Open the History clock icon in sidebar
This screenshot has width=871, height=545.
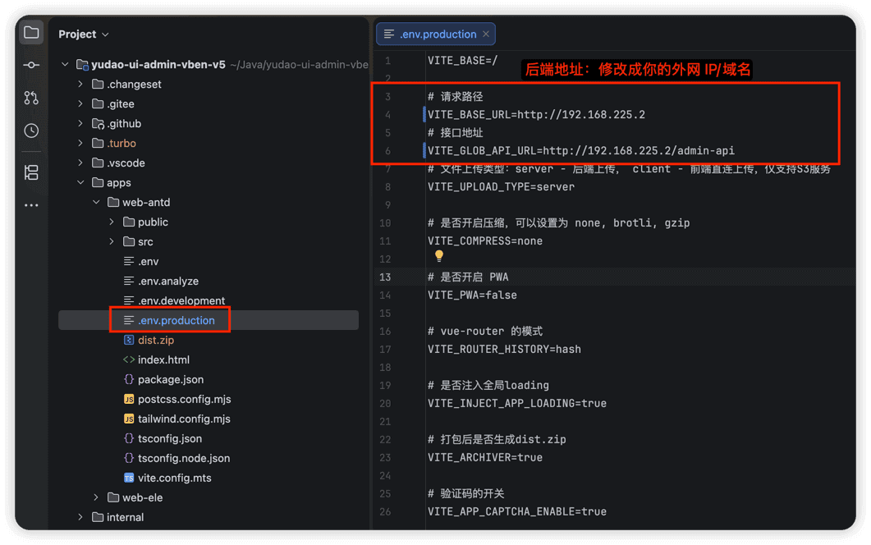pyautogui.click(x=31, y=131)
